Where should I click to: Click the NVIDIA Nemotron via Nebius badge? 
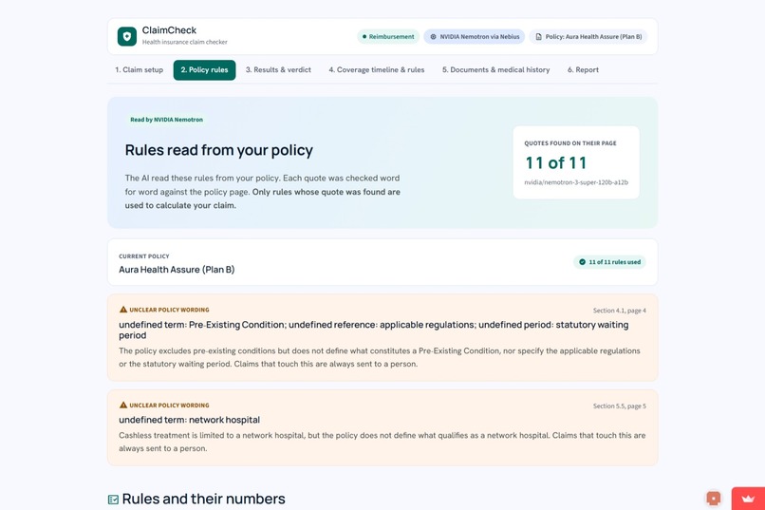click(x=475, y=37)
